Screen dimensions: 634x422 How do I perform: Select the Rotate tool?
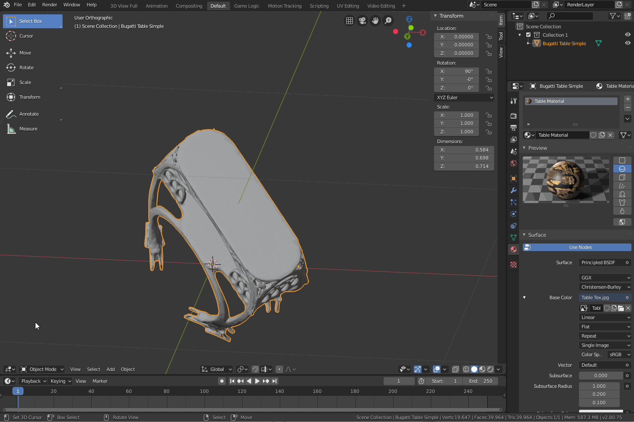[x=26, y=68]
